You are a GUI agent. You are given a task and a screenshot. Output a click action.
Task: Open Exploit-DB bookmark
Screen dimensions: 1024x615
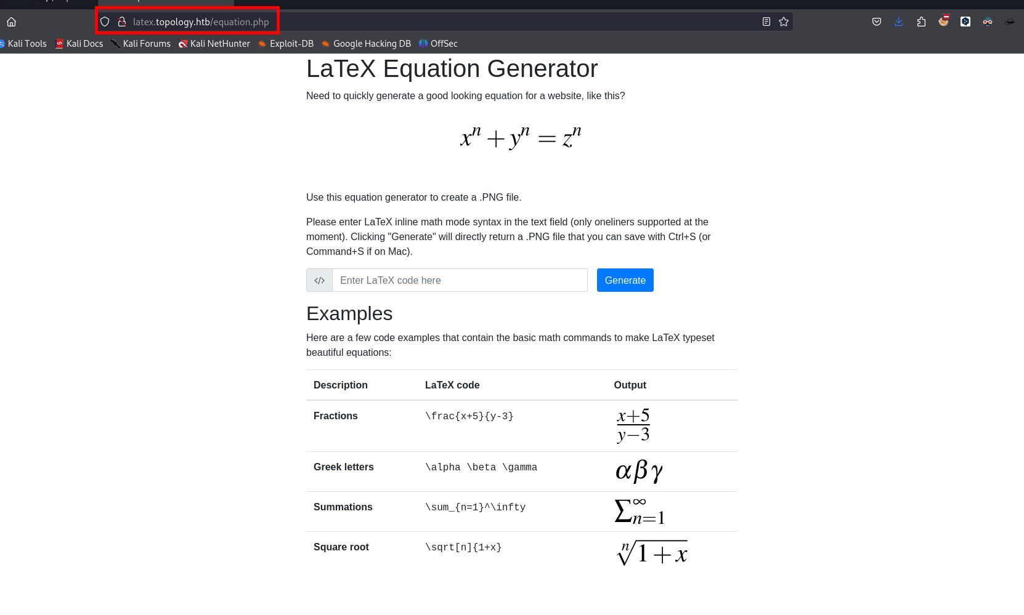(x=286, y=44)
